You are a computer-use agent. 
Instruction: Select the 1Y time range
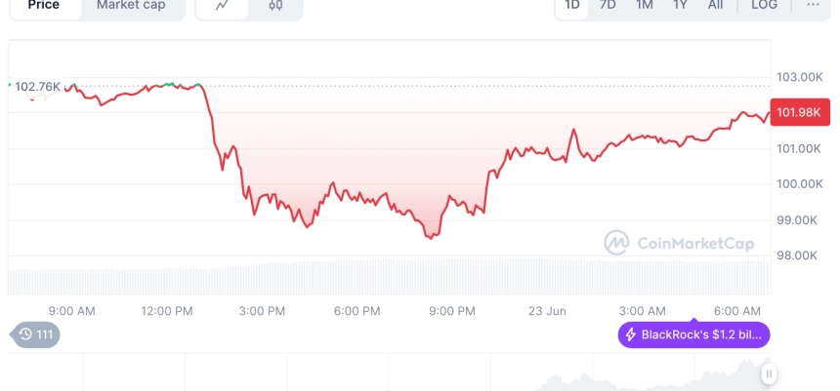[x=680, y=5]
